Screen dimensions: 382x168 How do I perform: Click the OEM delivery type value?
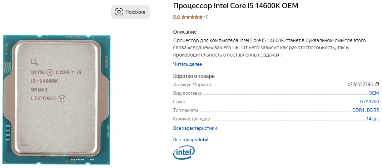click(x=374, y=93)
